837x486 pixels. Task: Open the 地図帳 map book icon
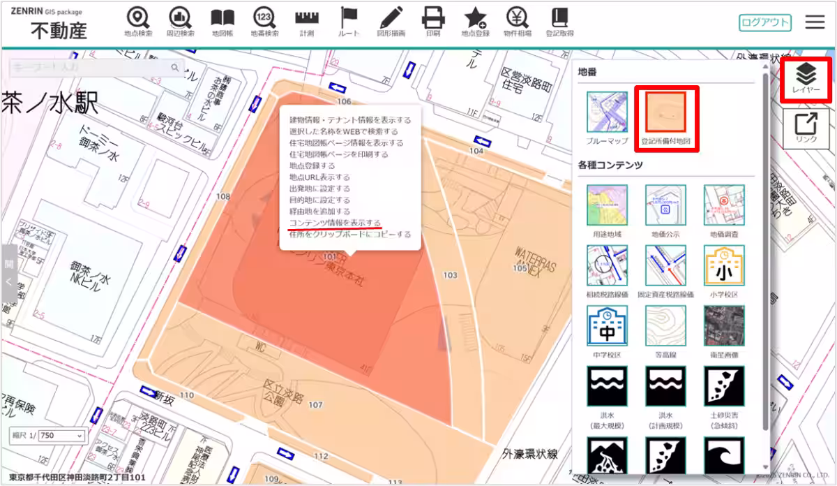coord(223,22)
